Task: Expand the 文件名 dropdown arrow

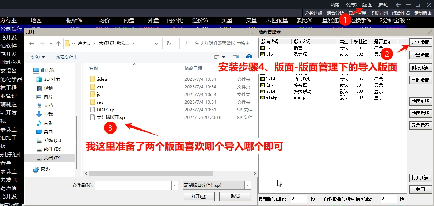Action: pyautogui.click(x=175, y=185)
